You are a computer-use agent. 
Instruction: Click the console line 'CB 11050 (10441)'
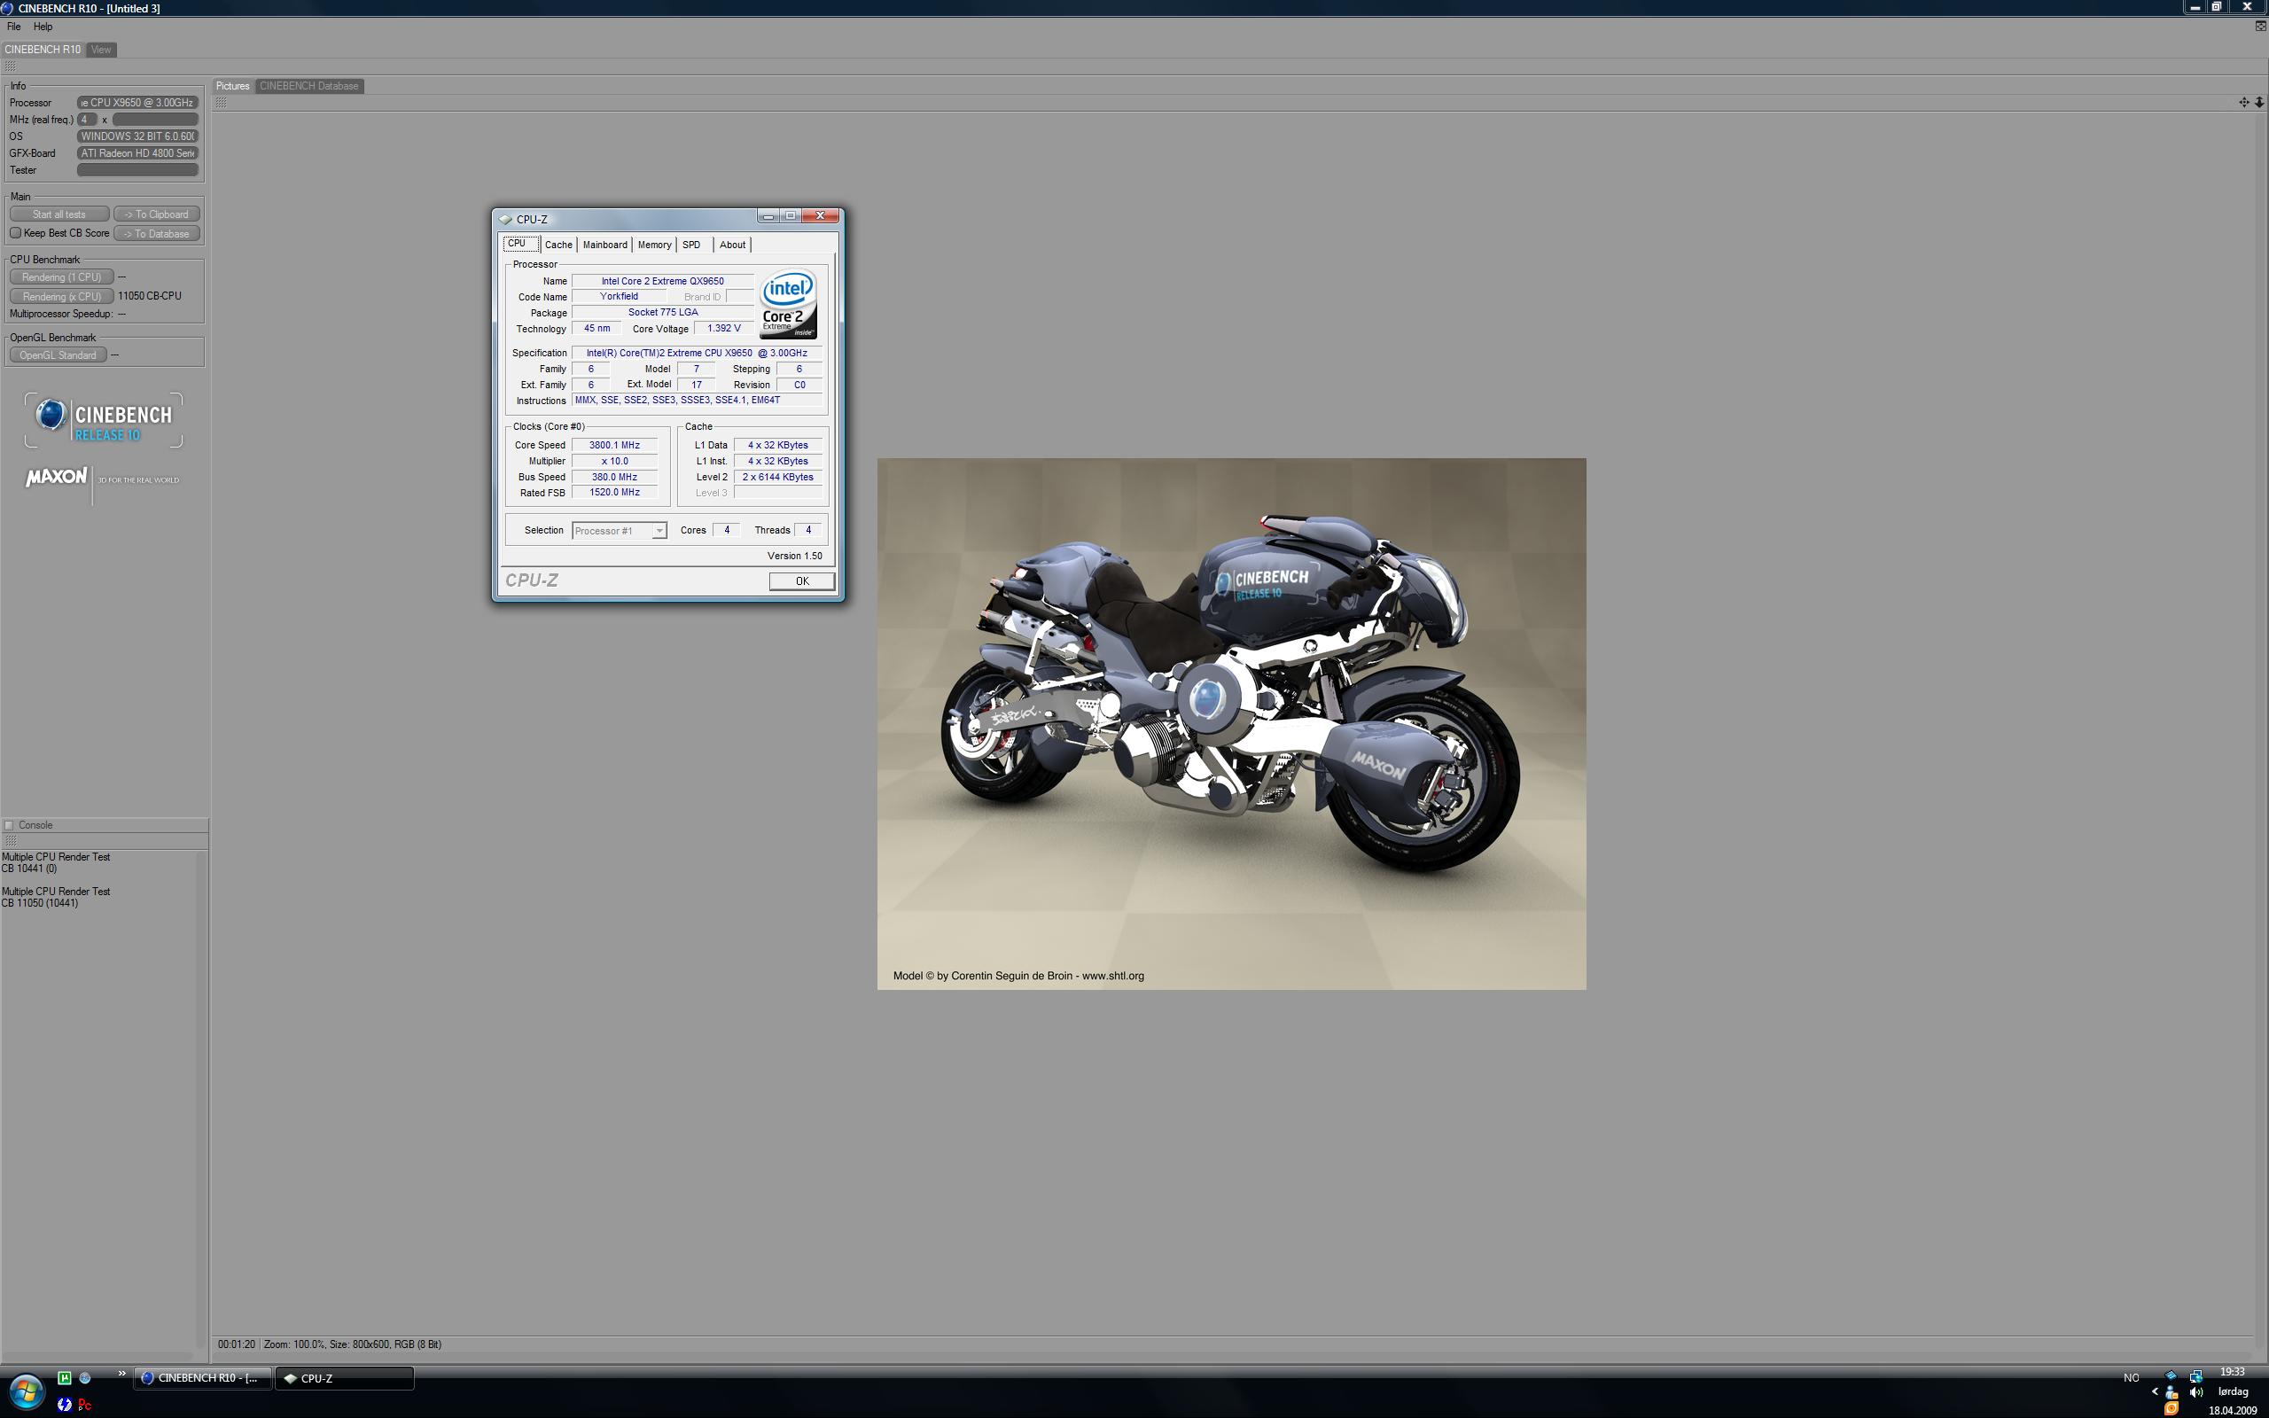(39, 903)
